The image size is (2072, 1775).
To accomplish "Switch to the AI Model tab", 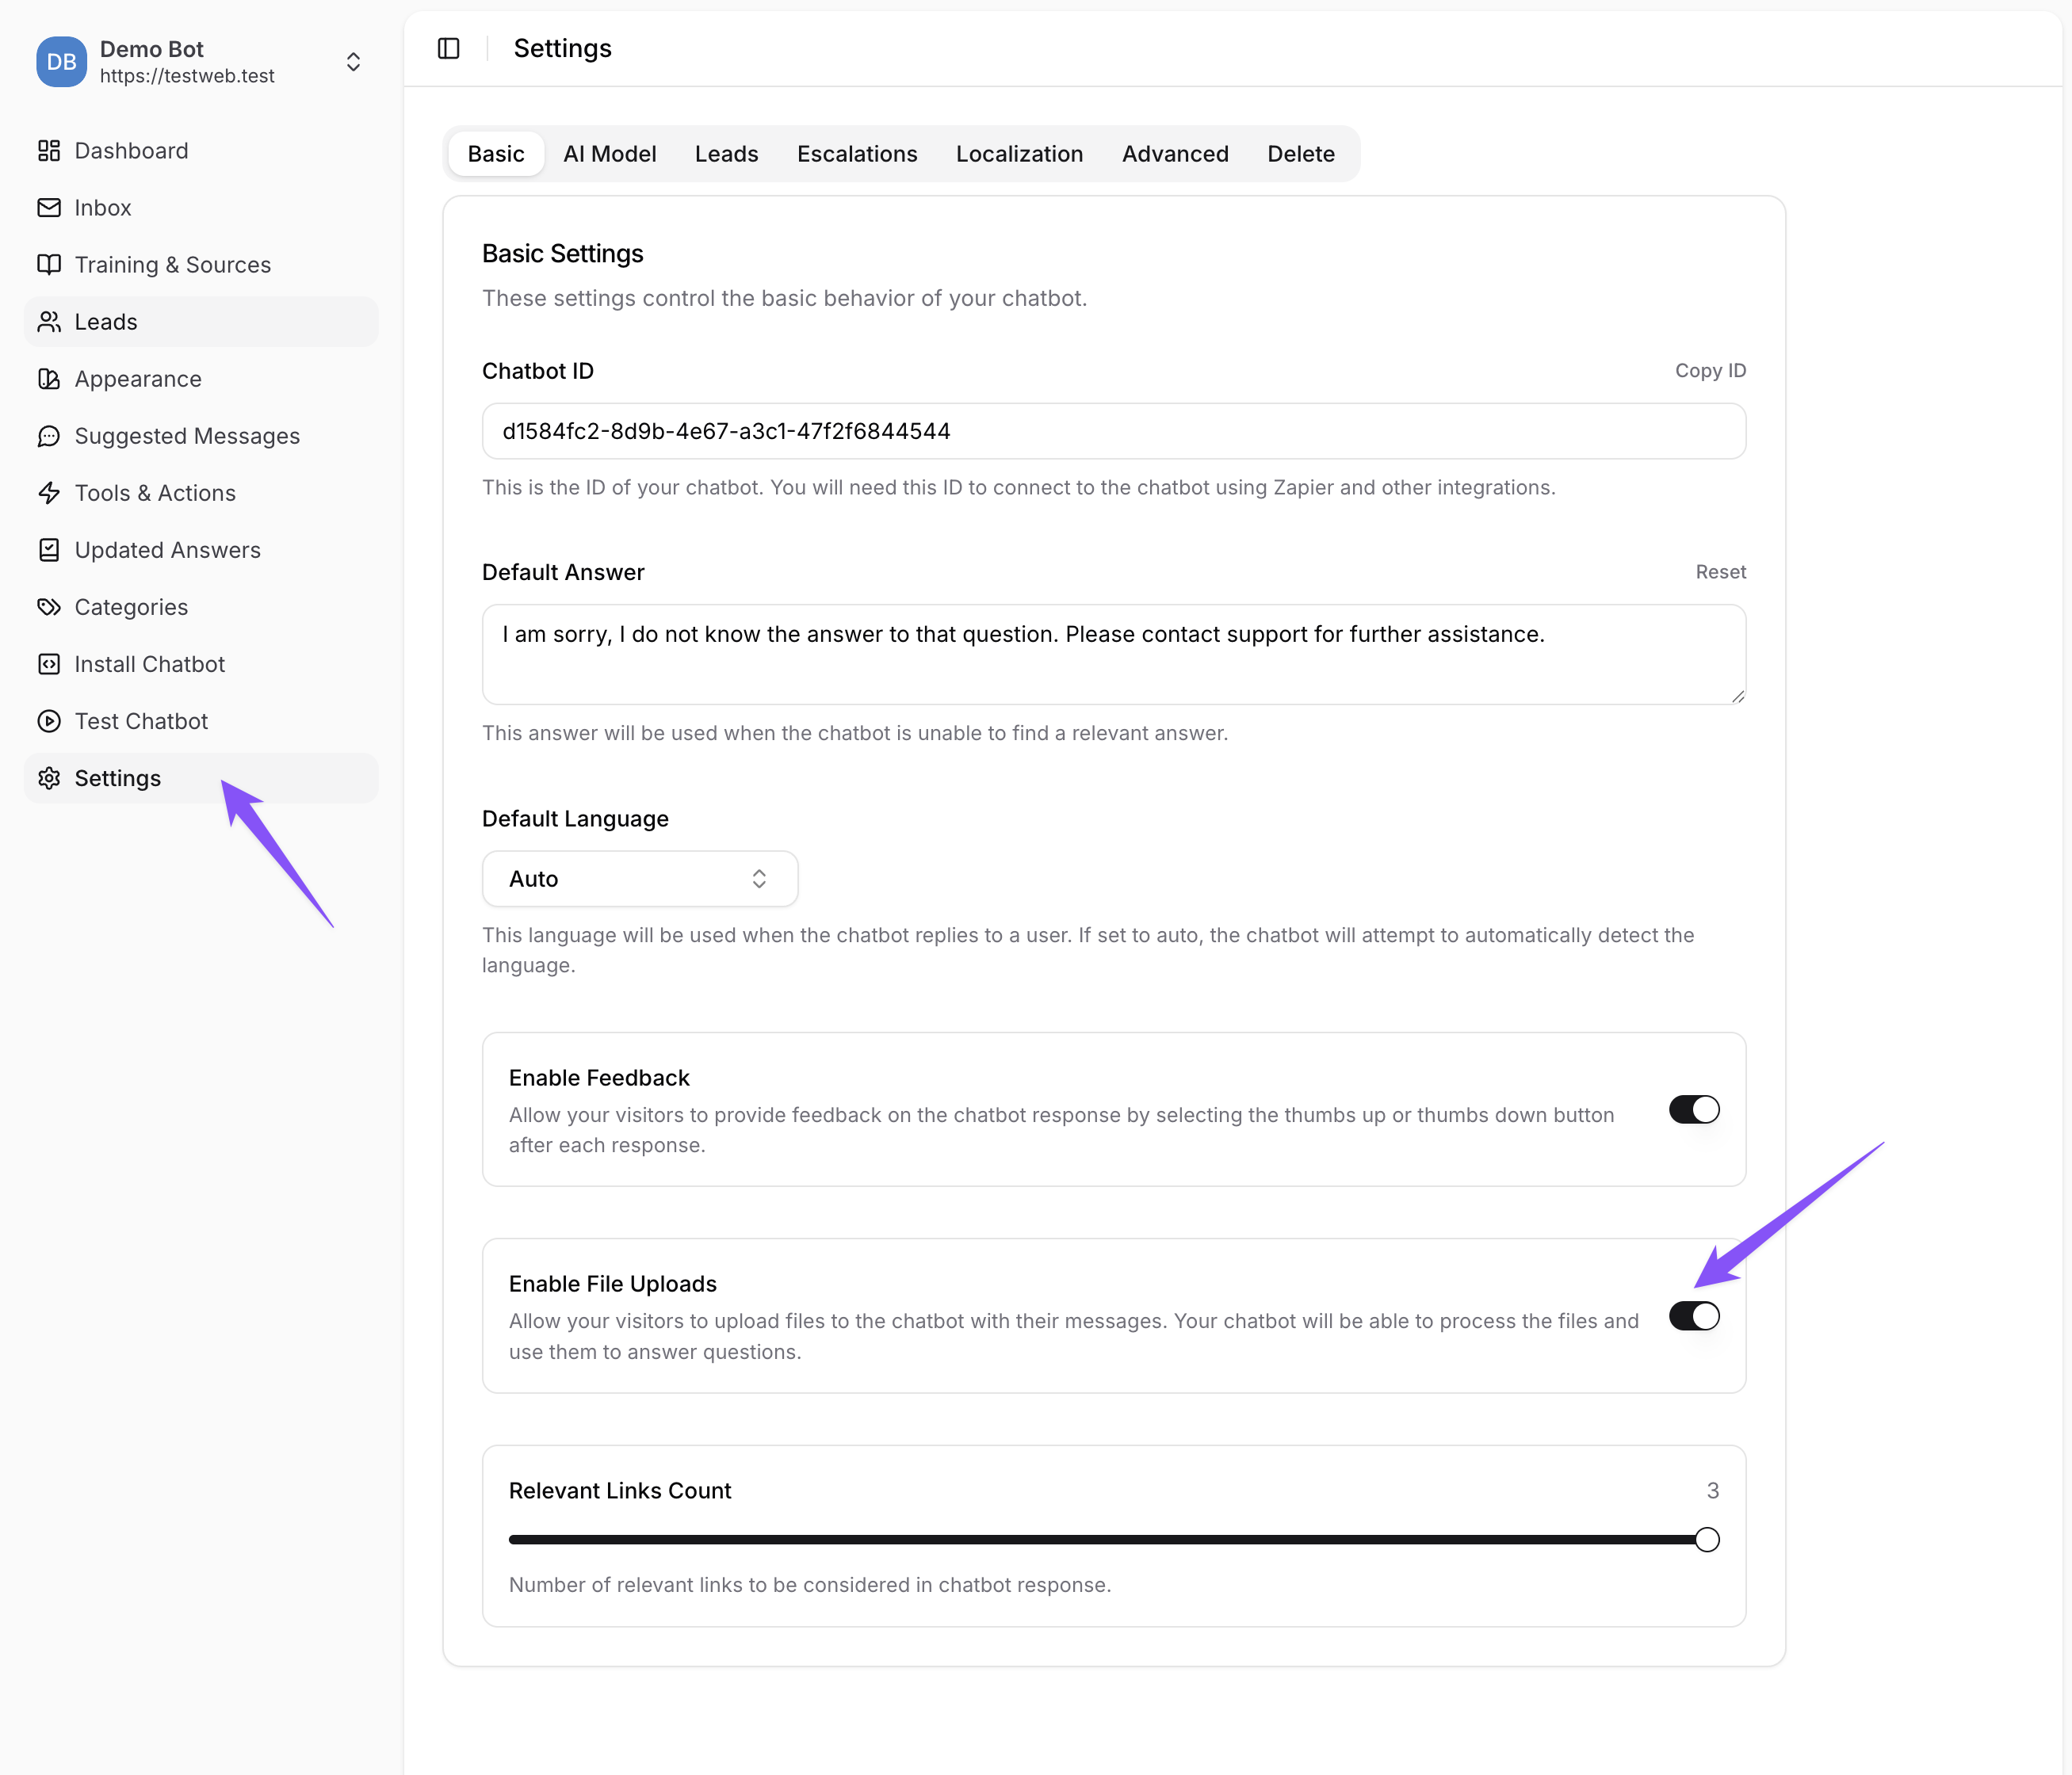I will [x=609, y=154].
